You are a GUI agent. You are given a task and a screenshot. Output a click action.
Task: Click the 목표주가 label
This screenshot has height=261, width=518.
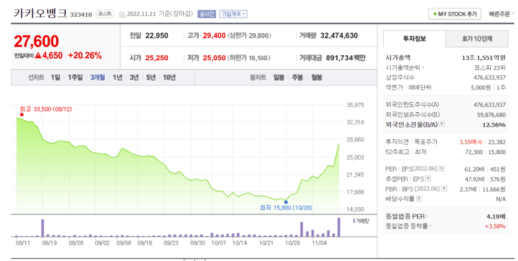(426, 142)
